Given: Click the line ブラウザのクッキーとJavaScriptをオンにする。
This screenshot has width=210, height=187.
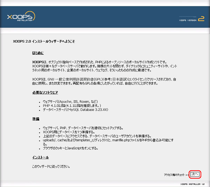Looking at the screenshot, I should click(70, 148).
